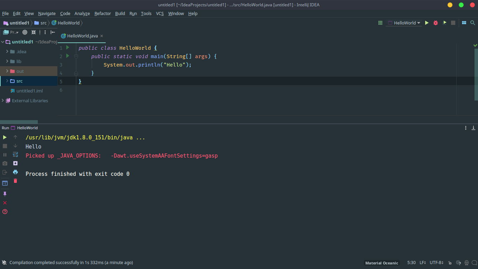Click the red trash Clear All icon

pos(15,181)
